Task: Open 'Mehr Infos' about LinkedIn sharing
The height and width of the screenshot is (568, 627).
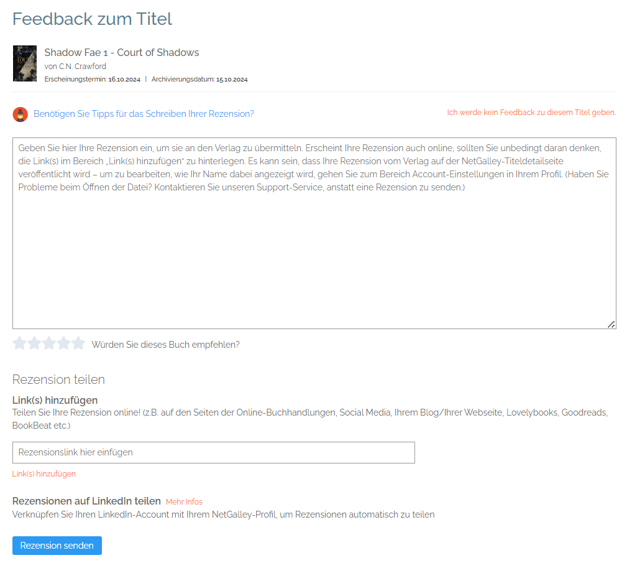Action: (x=184, y=502)
